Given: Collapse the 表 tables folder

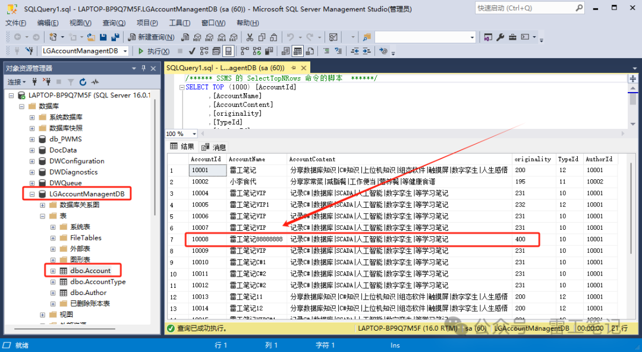Looking at the screenshot, I should pyautogui.click(x=43, y=216).
